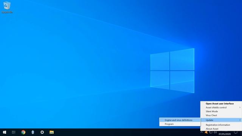Viewport: 242px width, 136px height.
Task: Open the Action Center notification icon
Action: [x=236, y=132]
